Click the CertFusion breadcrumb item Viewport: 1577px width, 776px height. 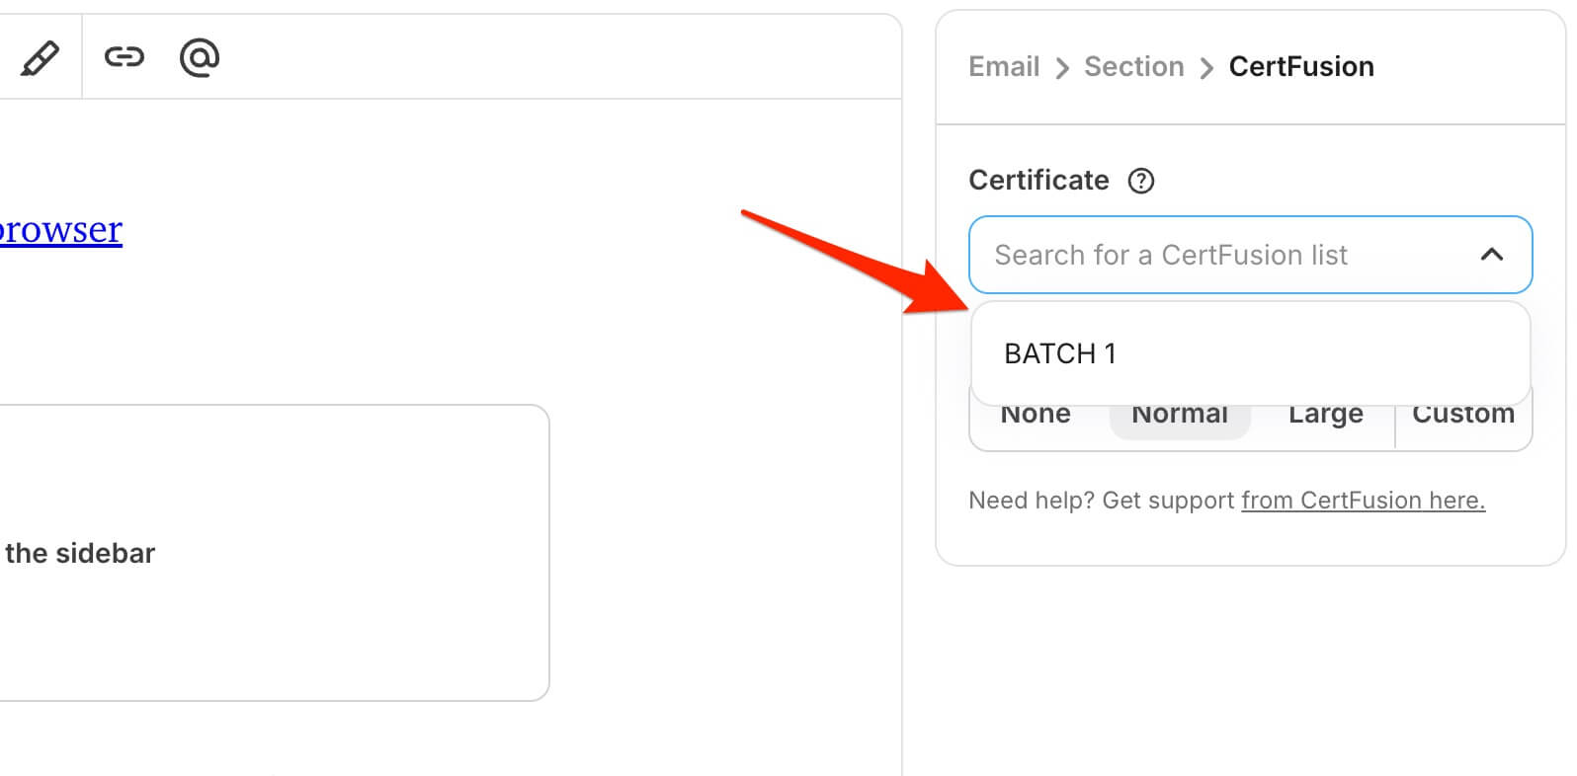[1301, 66]
